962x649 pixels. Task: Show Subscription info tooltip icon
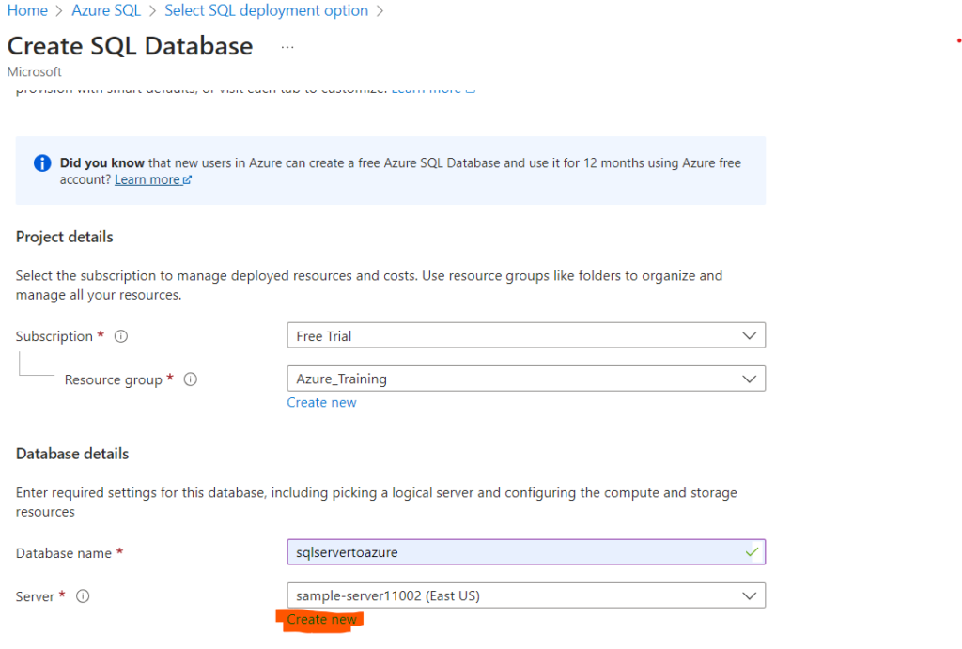pos(121,336)
